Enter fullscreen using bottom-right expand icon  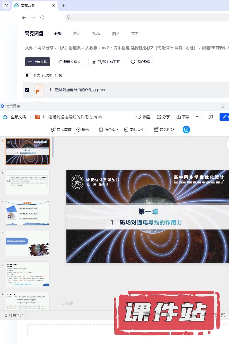coord(223,315)
